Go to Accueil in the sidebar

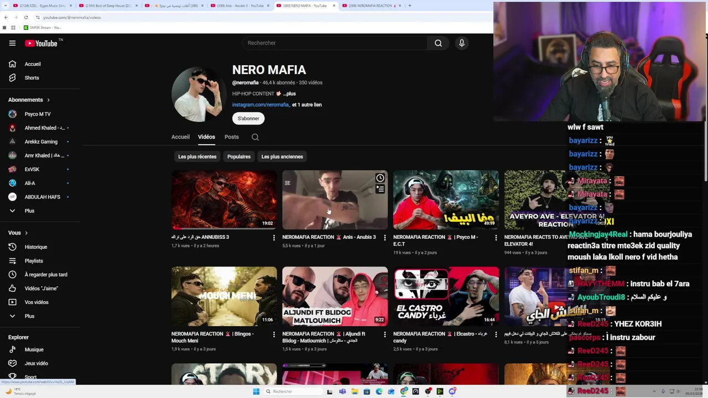(33, 64)
